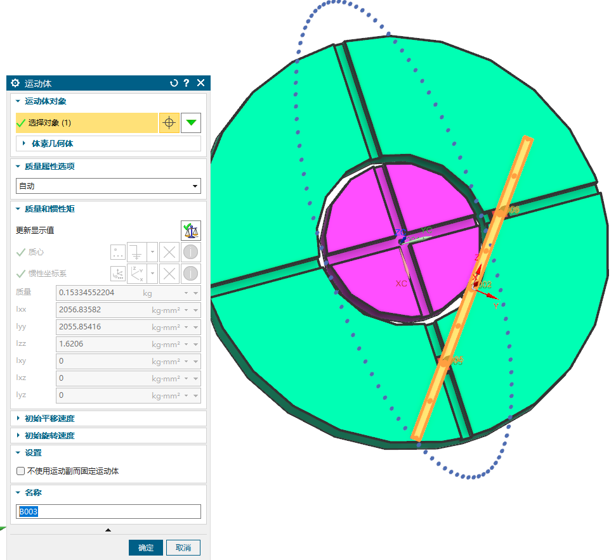Image resolution: width=616 pixels, height=560 pixels.
Task: Enable 不使用运动副而固定运动体 checkbox
Action: [x=21, y=471]
